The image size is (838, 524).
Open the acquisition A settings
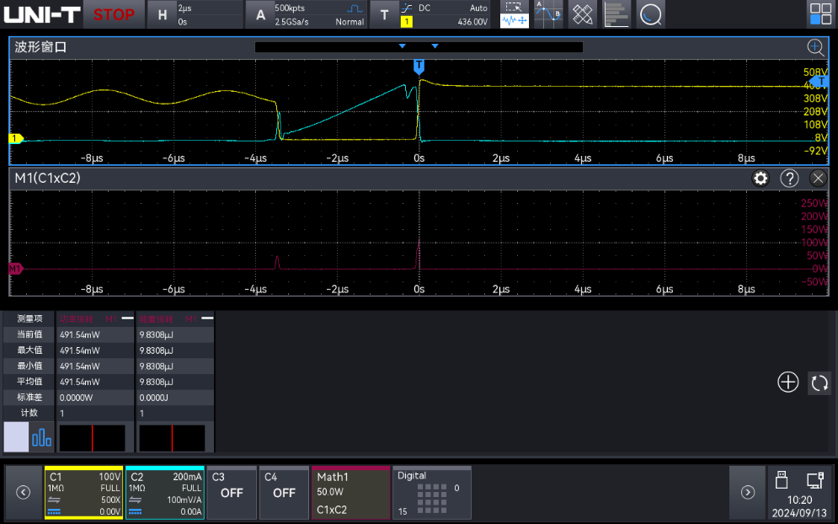coord(306,14)
